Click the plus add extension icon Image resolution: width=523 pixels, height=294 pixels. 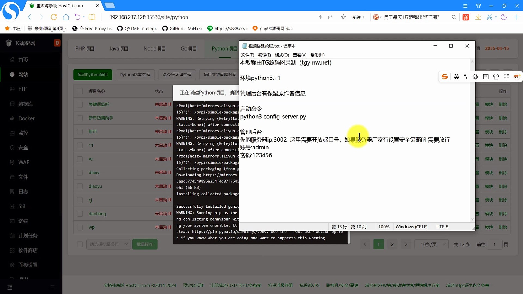click(x=516, y=17)
